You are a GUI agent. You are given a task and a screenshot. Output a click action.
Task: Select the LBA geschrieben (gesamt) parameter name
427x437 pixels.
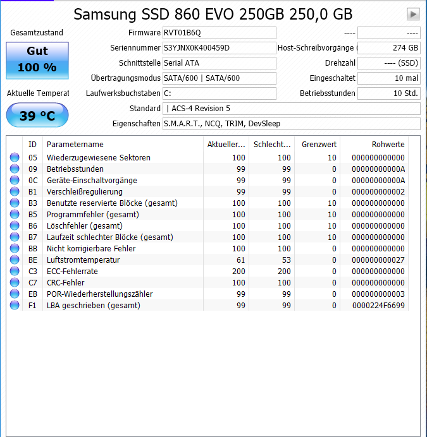(x=94, y=306)
